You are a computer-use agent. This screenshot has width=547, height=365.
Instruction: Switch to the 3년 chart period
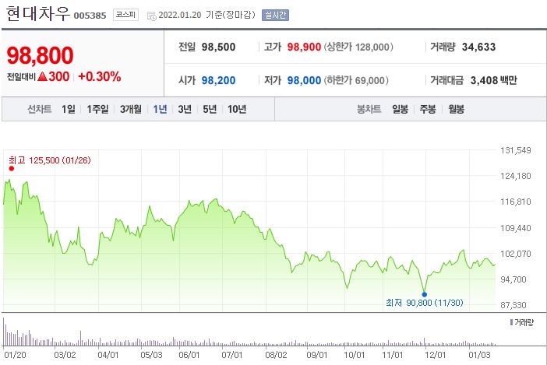point(185,110)
